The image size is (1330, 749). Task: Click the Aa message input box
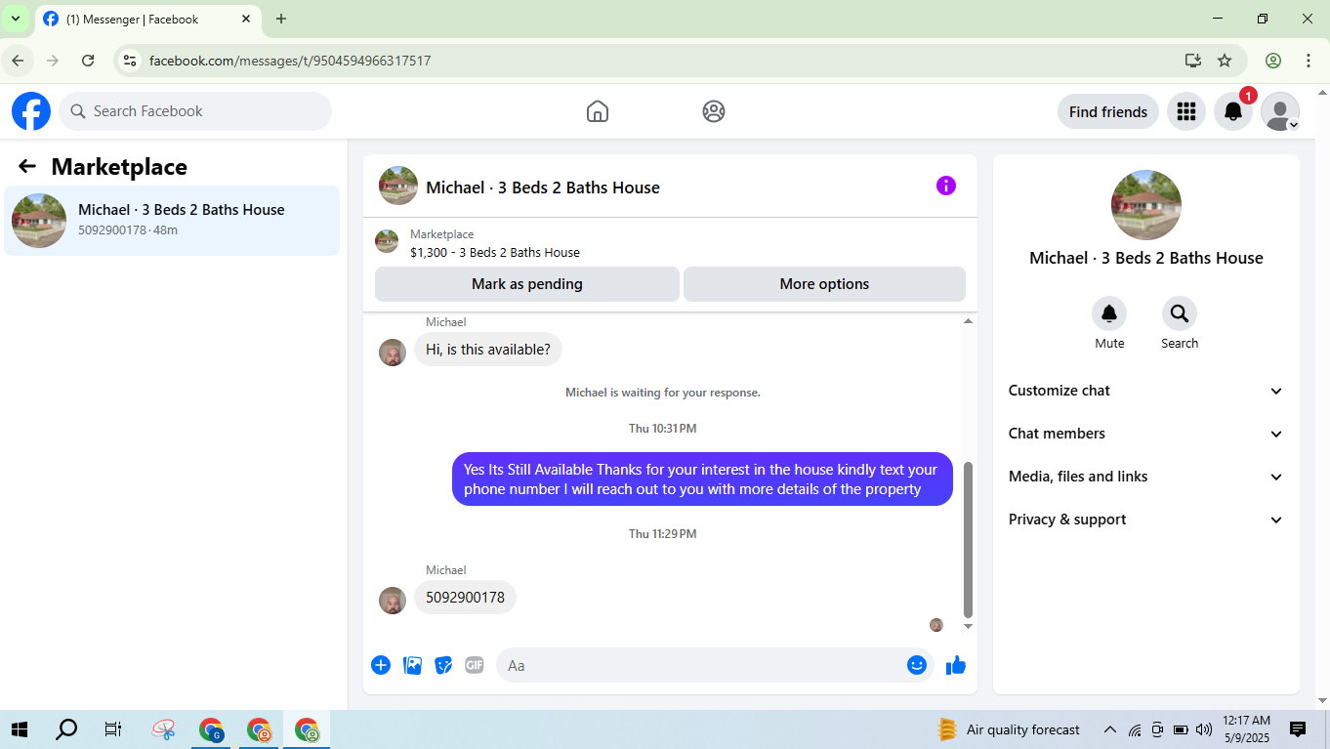[715, 665]
